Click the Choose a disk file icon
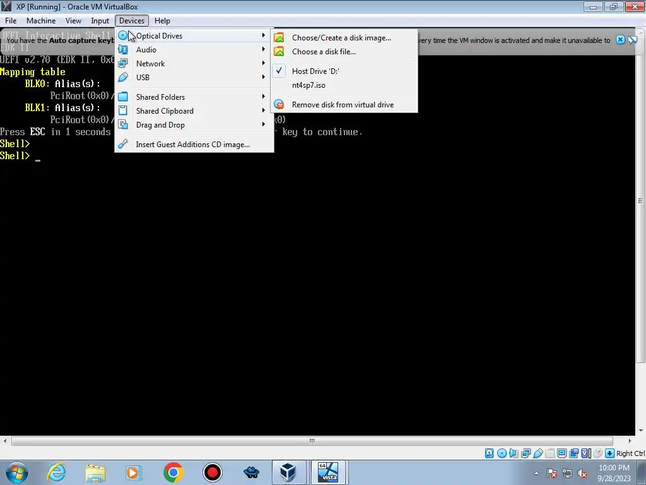The width and height of the screenshot is (646, 485). 279,52
